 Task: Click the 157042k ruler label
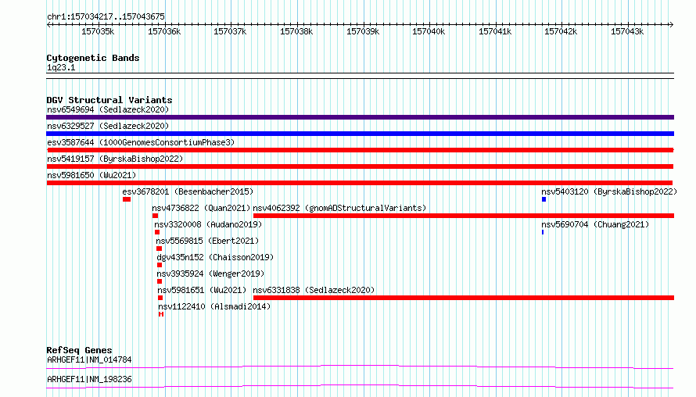click(561, 32)
